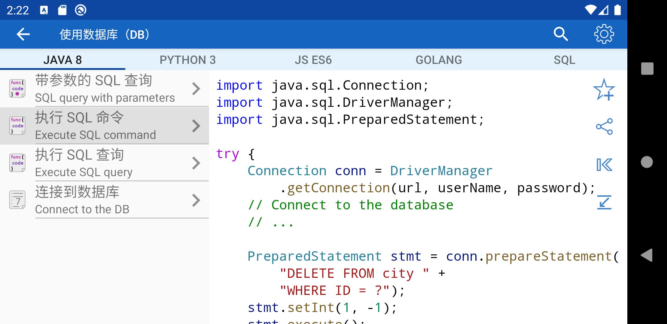
Task: Open settings via the gear icon
Action: [604, 34]
